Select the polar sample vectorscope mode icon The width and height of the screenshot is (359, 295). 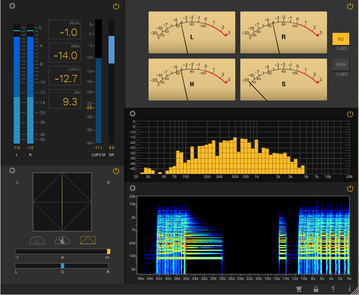click(x=37, y=240)
